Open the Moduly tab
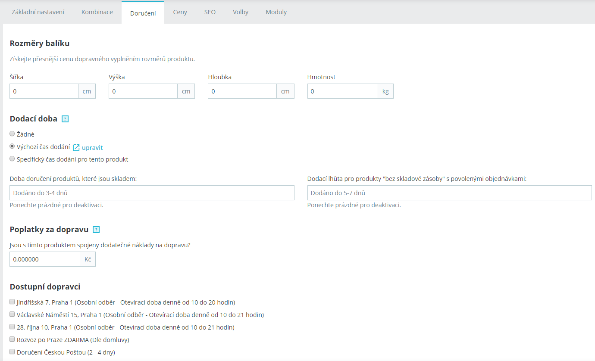The height and width of the screenshot is (361, 595). (x=276, y=12)
